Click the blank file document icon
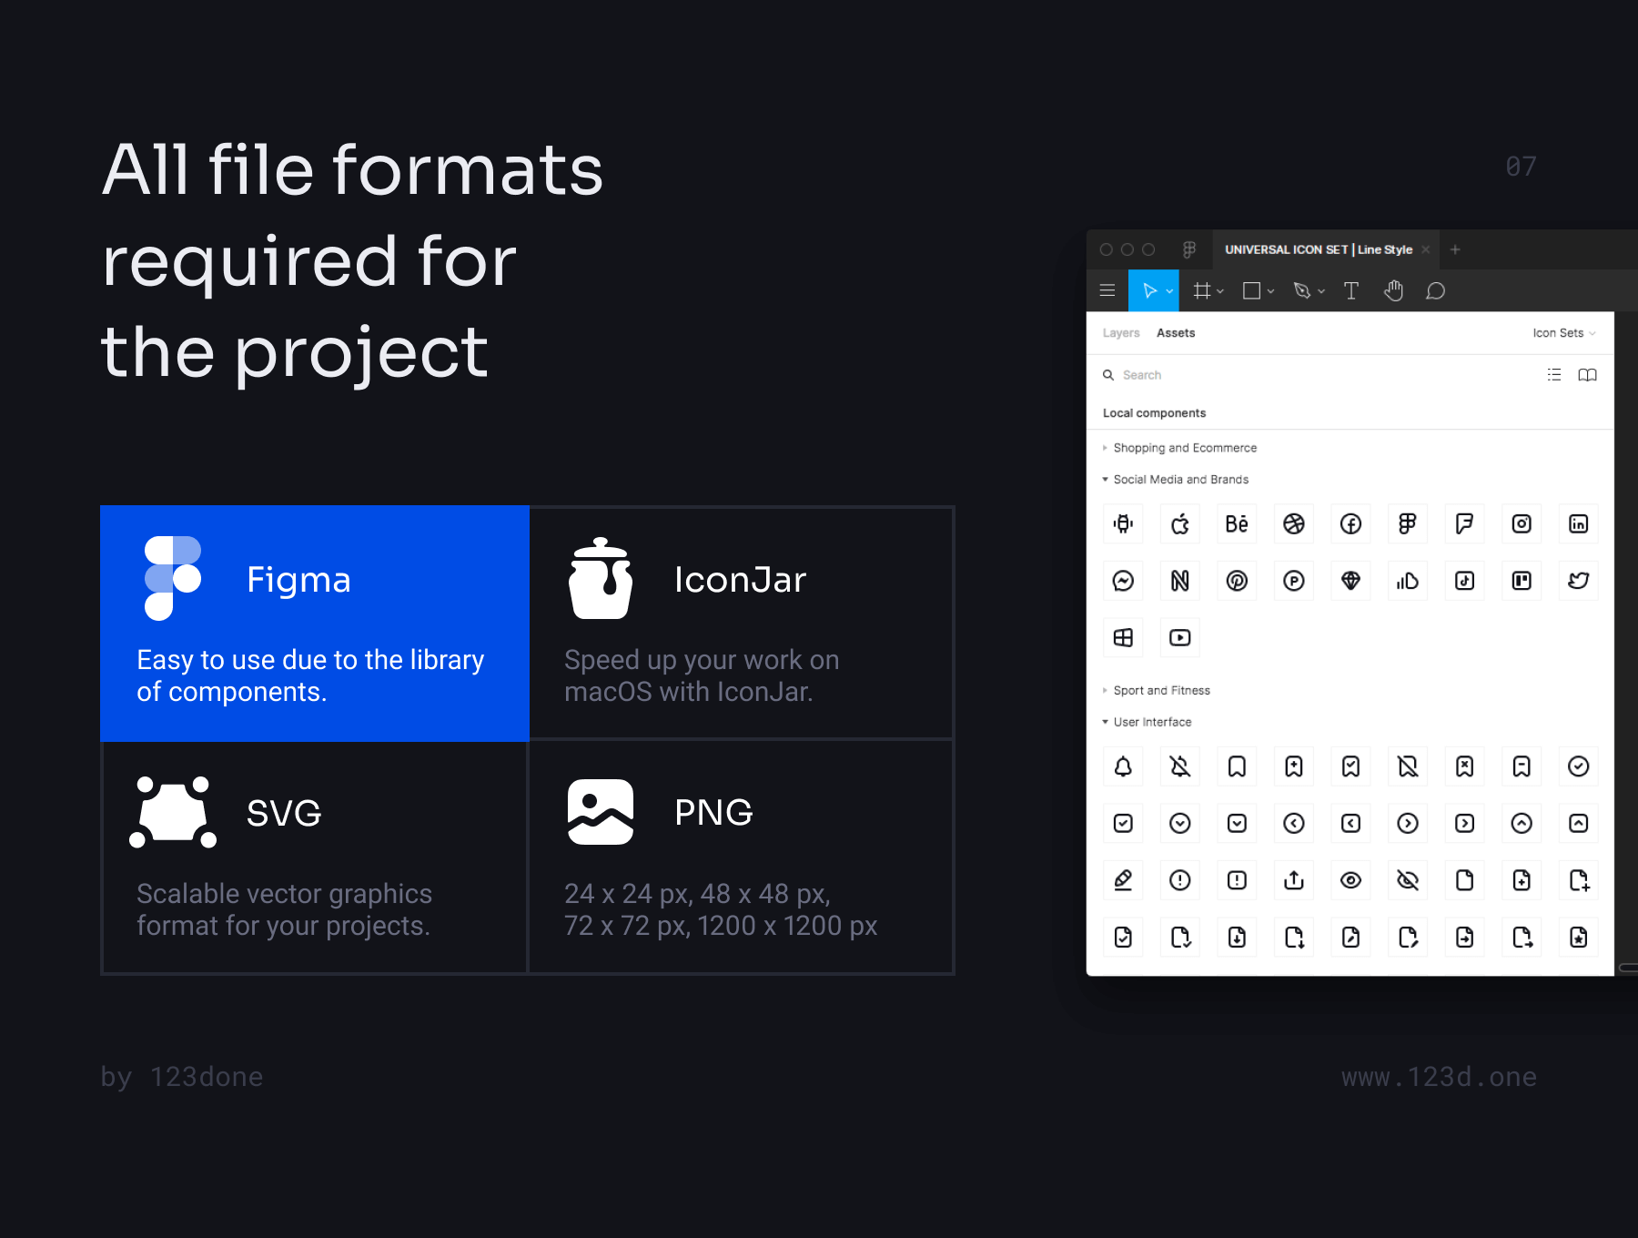Viewport: 1638px width, 1238px height. 1465,880
